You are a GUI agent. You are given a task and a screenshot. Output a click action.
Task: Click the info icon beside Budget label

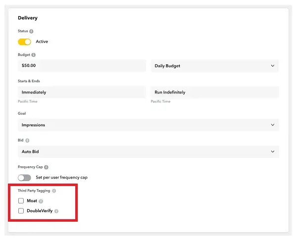coord(34,55)
